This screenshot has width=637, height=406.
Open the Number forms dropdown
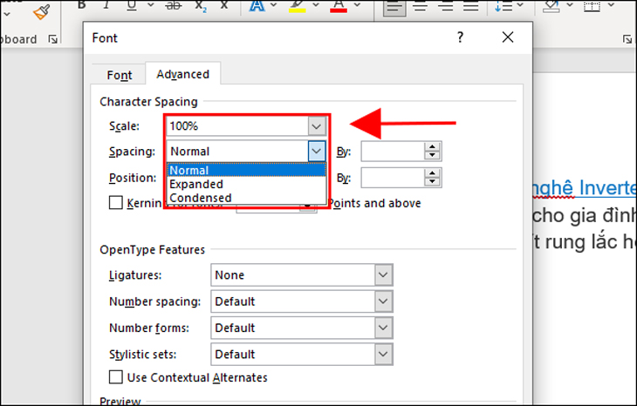point(383,328)
